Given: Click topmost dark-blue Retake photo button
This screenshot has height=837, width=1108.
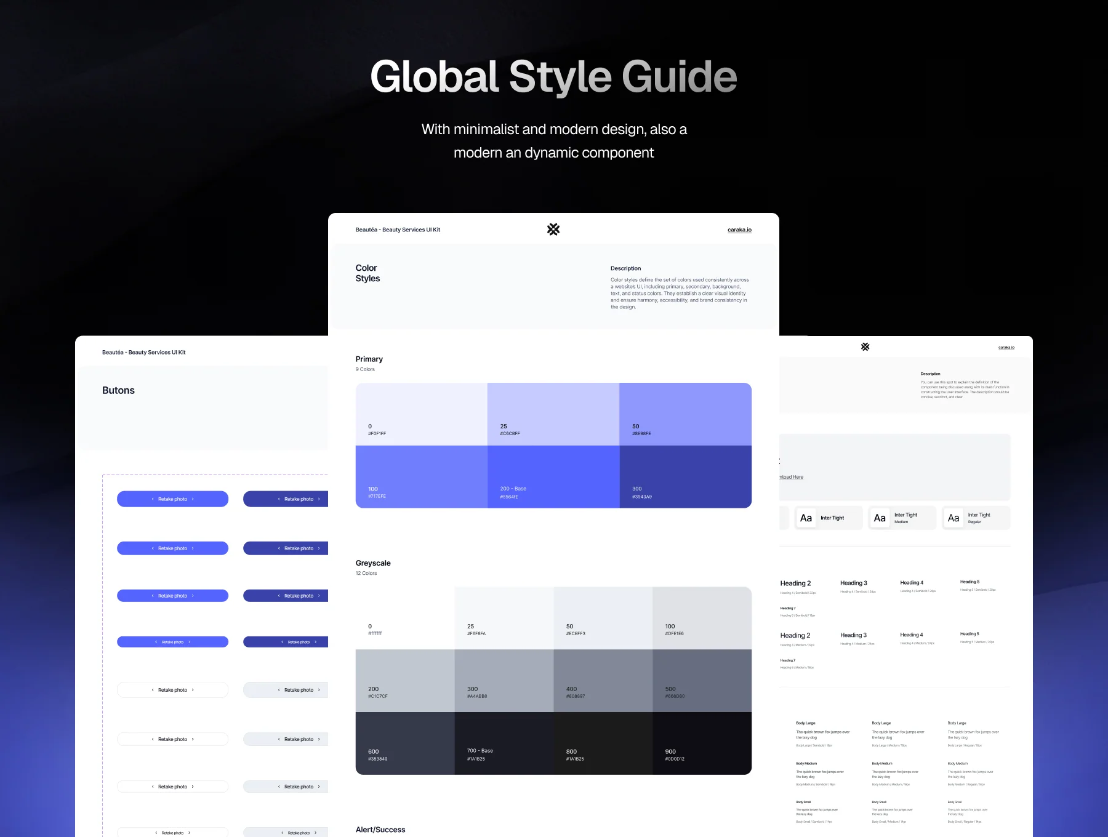Looking at the screenshot, I should (x=286, y=499).
